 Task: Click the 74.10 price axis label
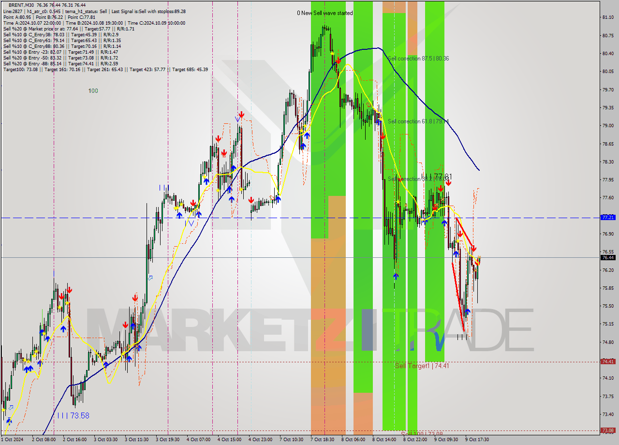pyautogui.click(x=608, y=378)
